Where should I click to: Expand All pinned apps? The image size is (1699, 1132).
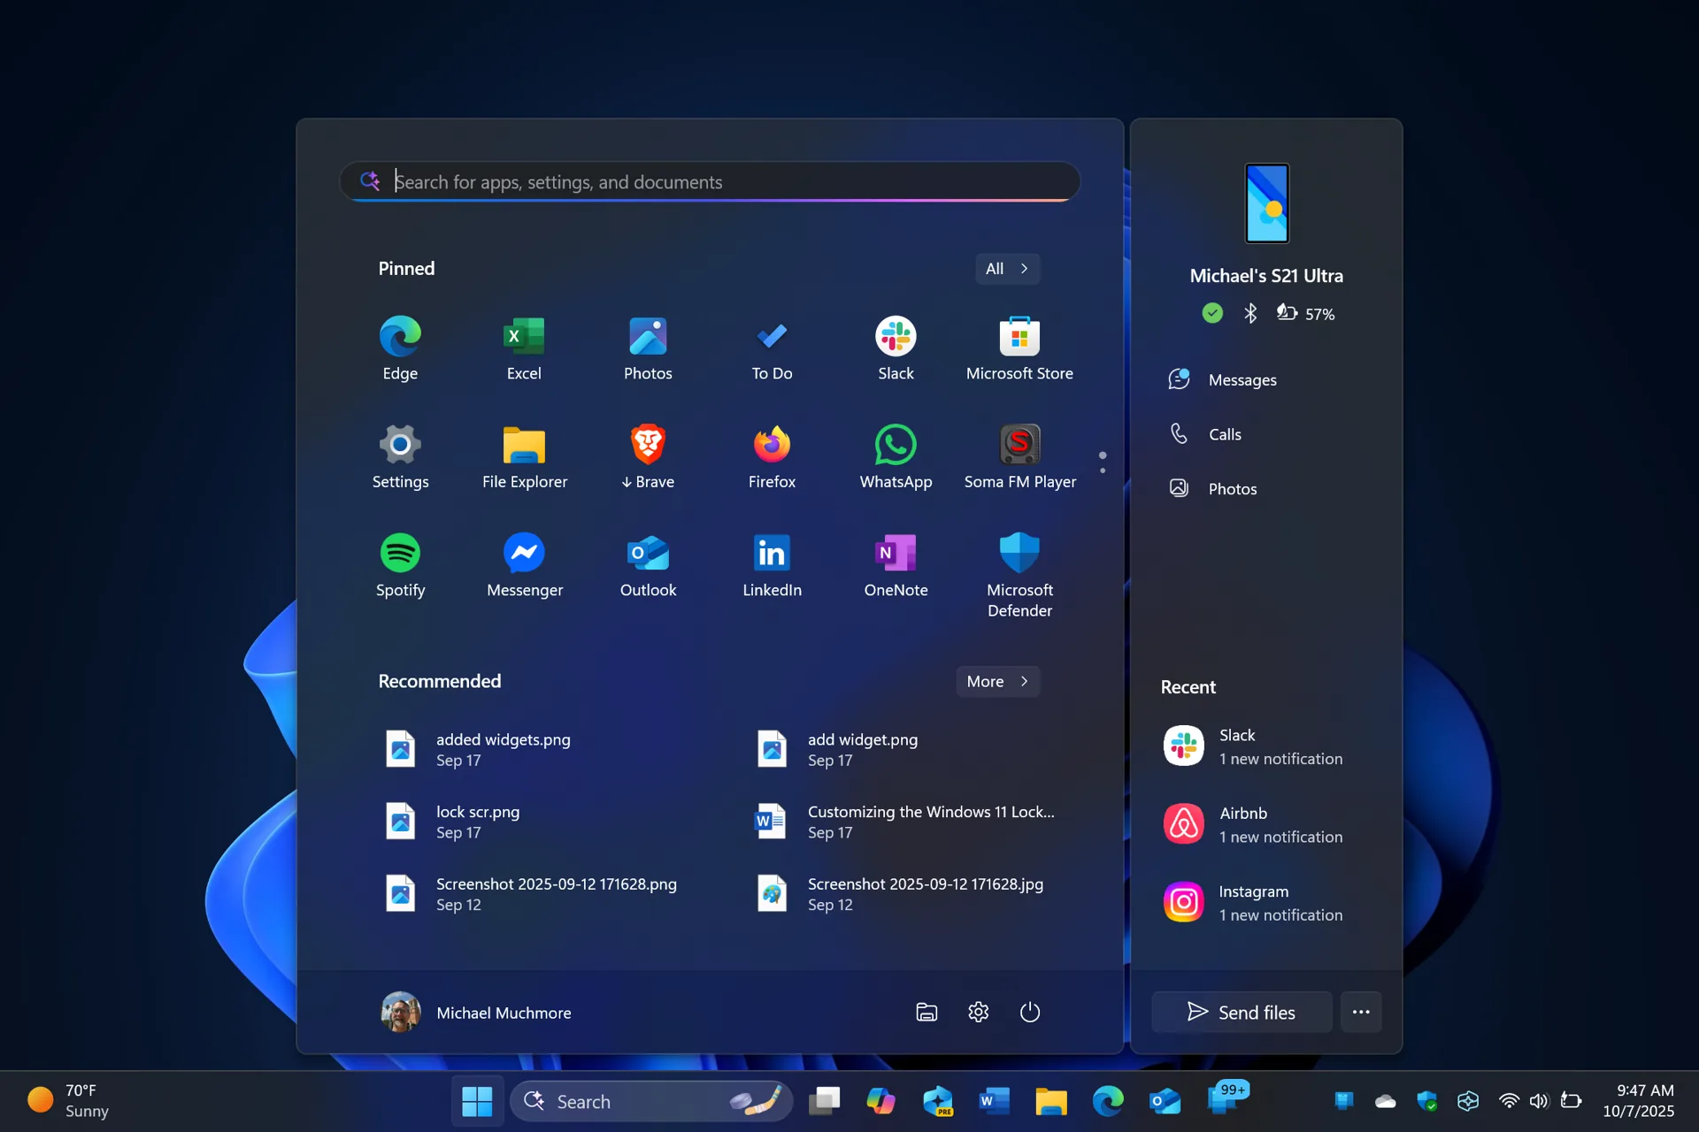(1007, 268)
